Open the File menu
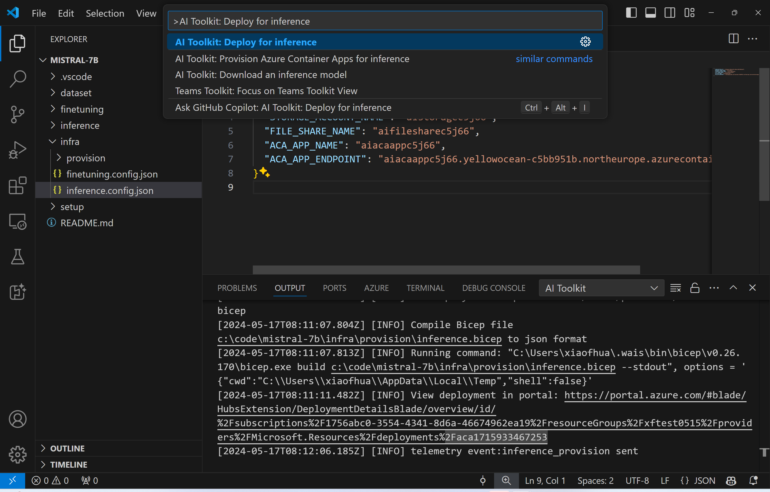 (x=39, y=13)
